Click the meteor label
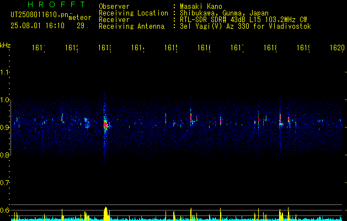The image size is (347, 221). pos(80,18)
